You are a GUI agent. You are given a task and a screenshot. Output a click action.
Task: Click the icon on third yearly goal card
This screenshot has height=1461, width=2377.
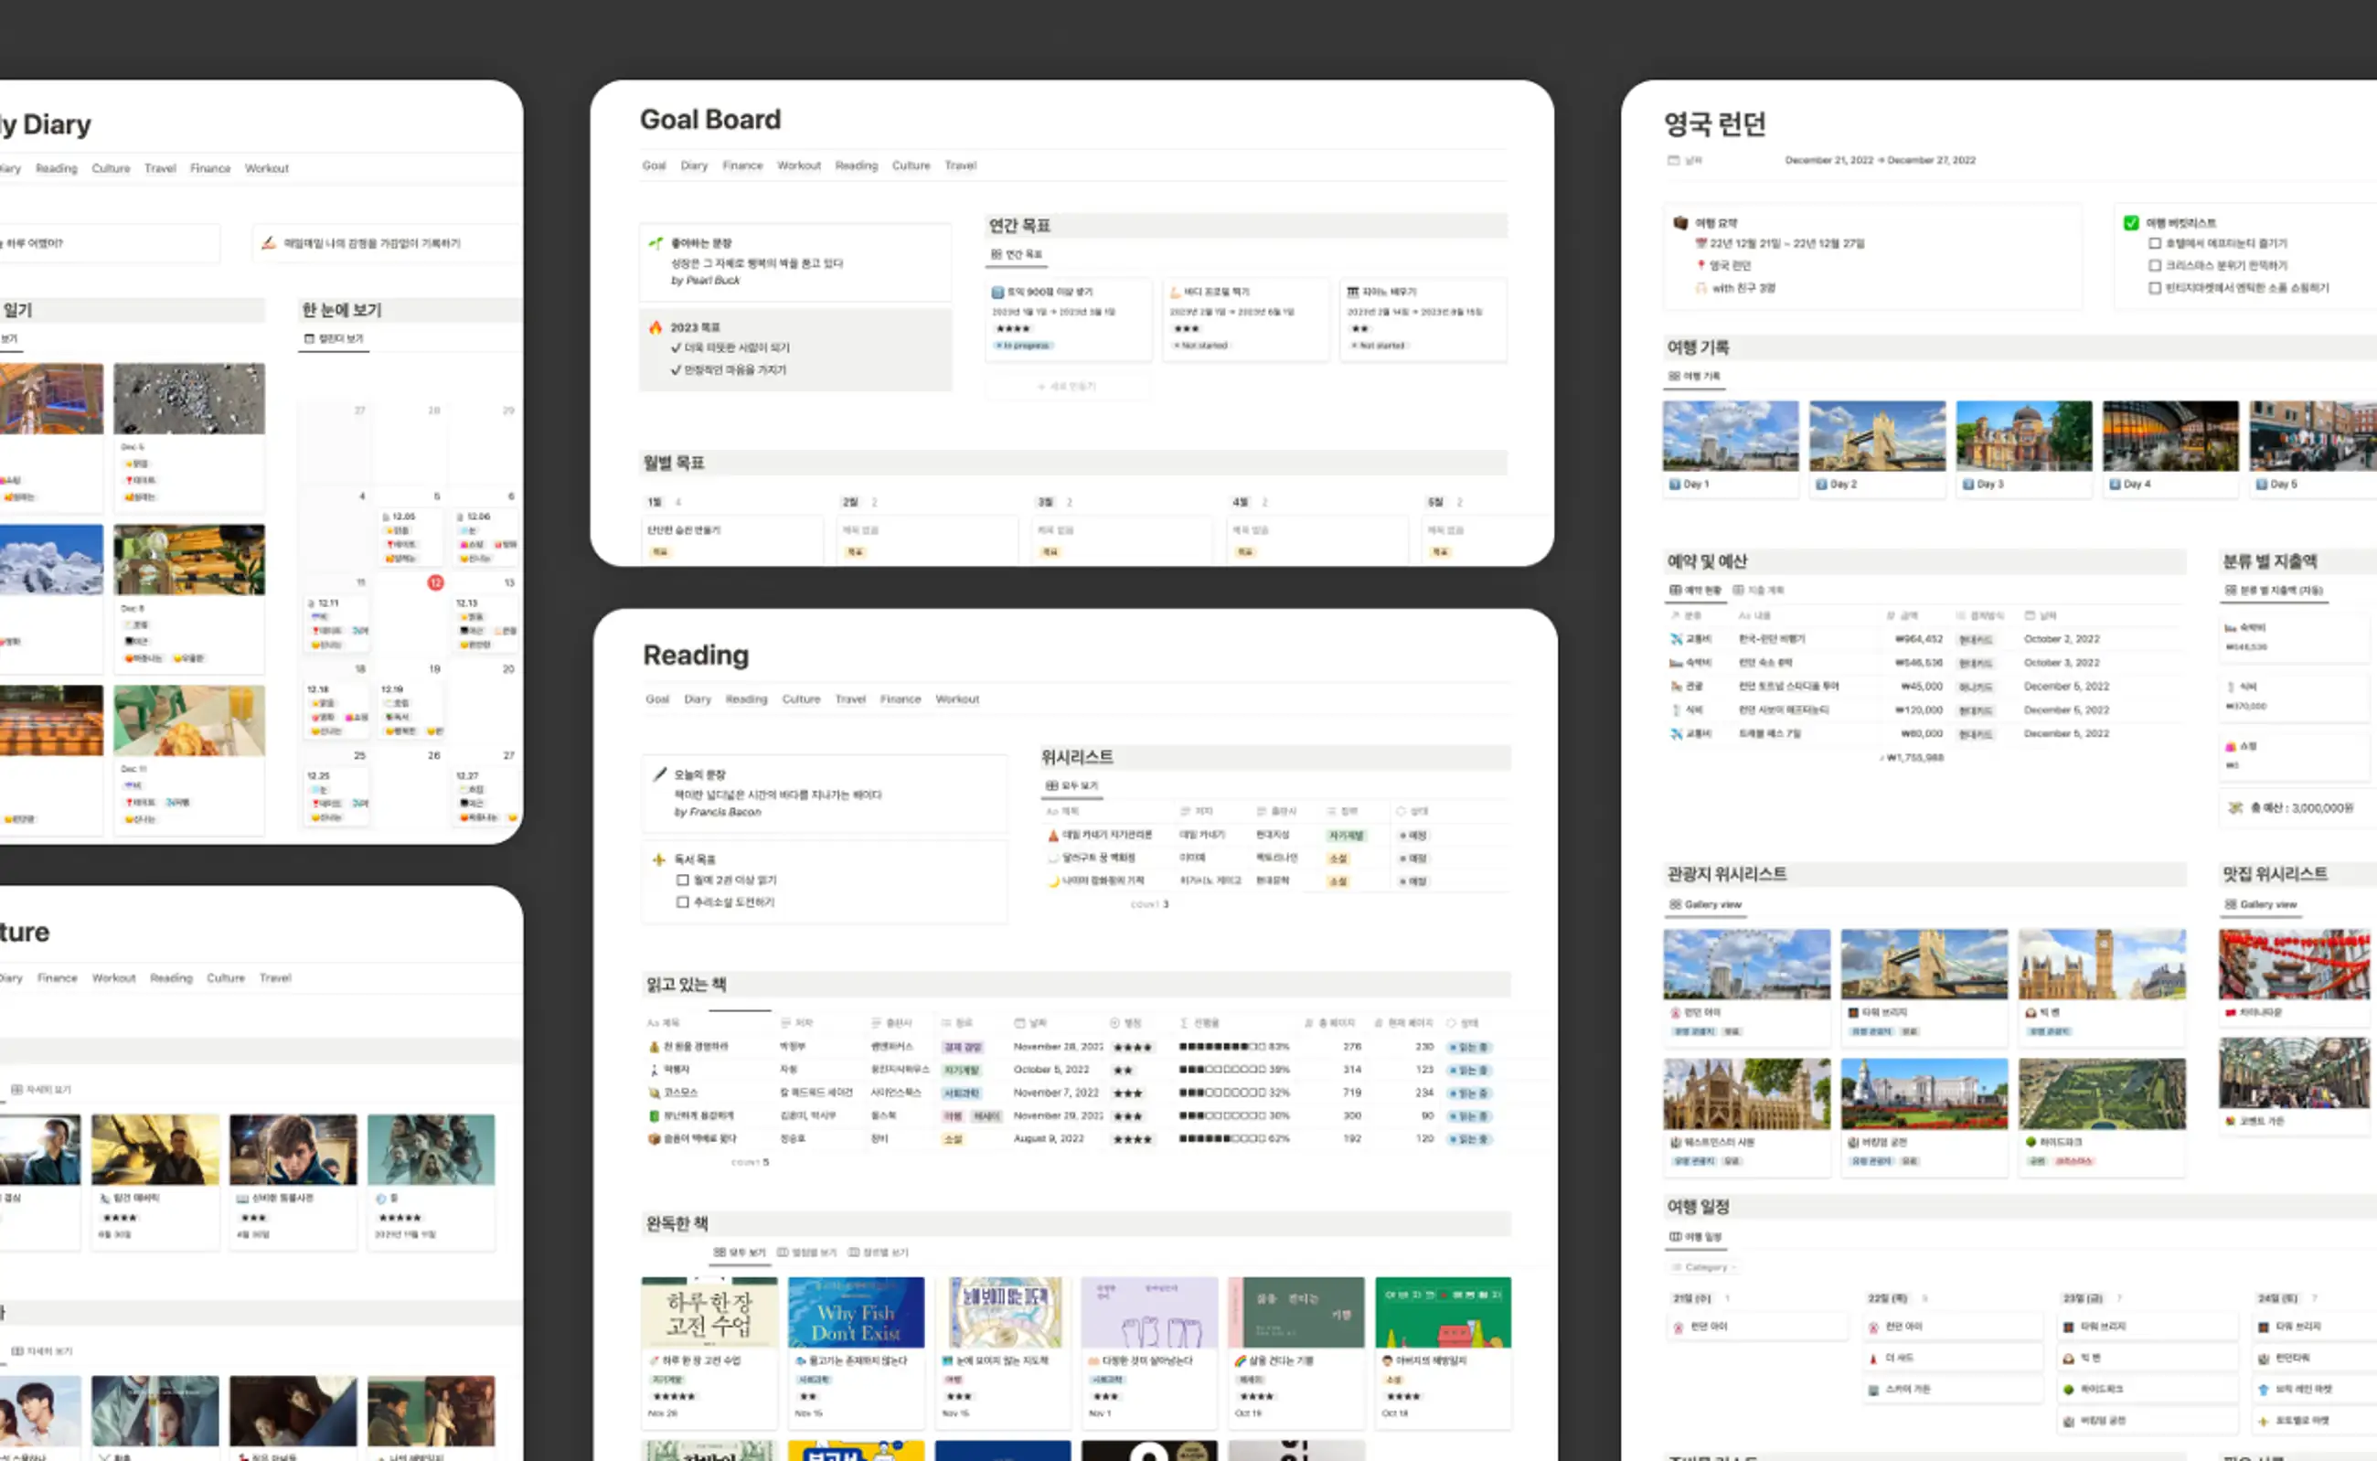click(x=1353, y=292)
